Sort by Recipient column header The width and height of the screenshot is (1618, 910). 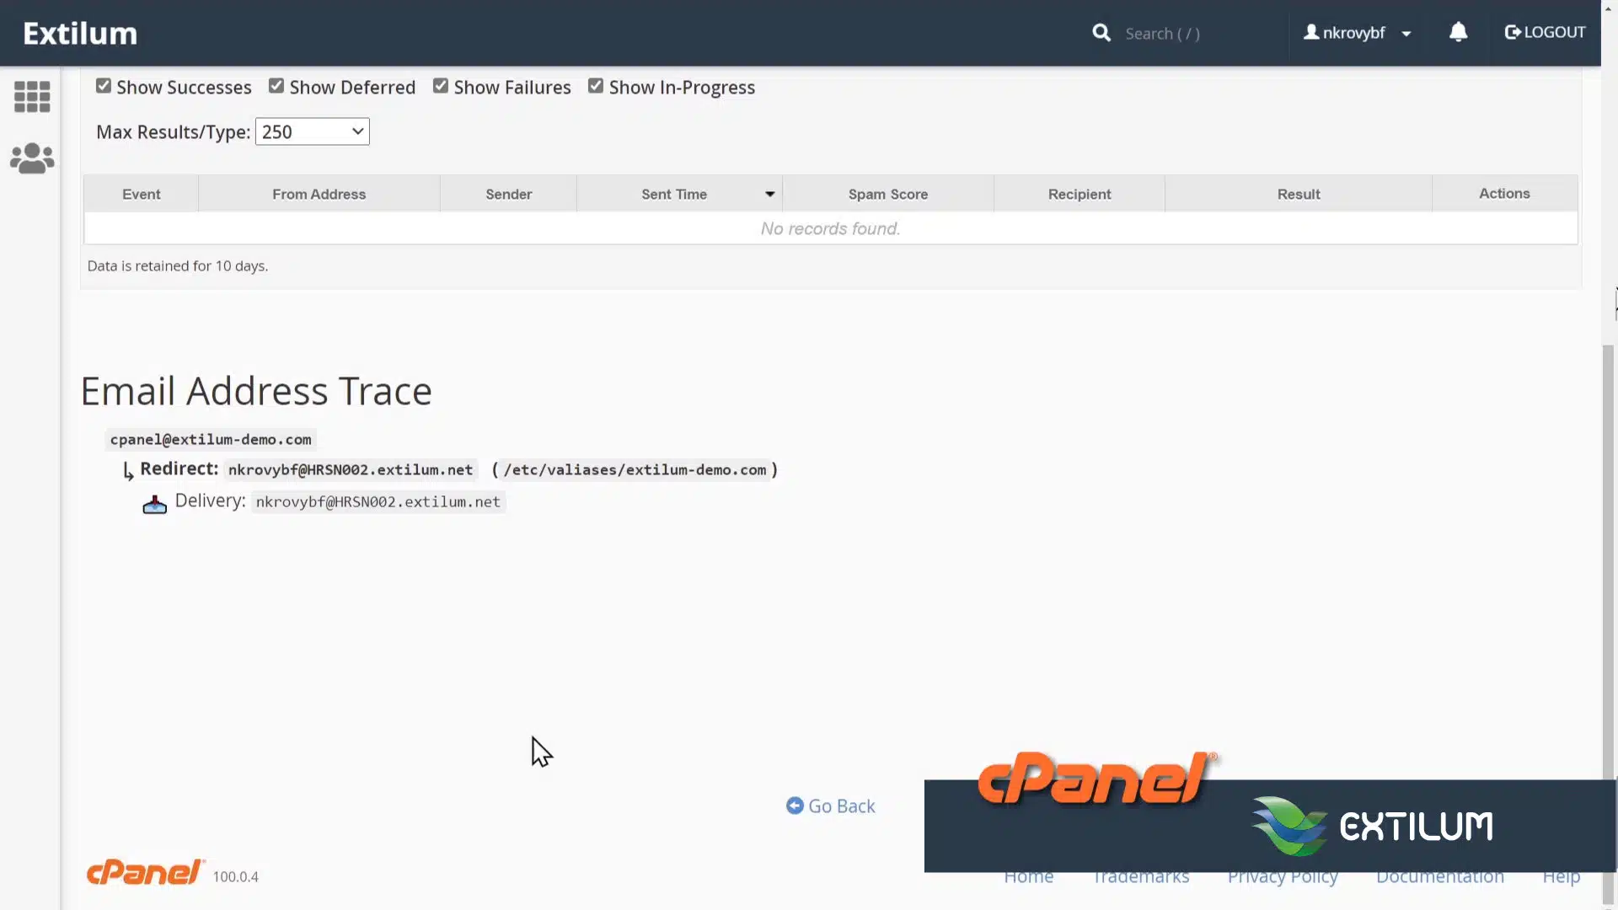click(x=1080, y=194)
